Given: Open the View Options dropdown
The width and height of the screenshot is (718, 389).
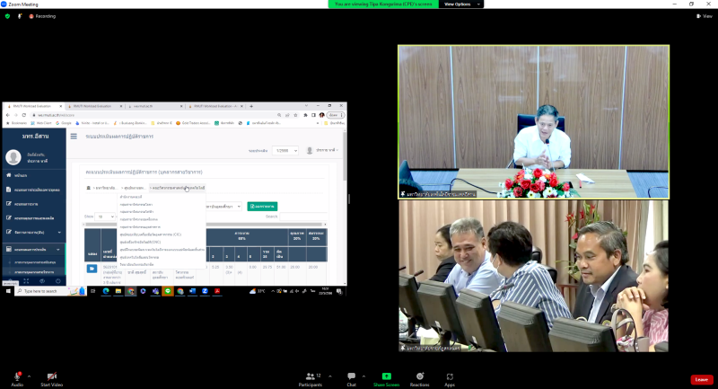Looking at the screenshot, I should pos(460,4).
